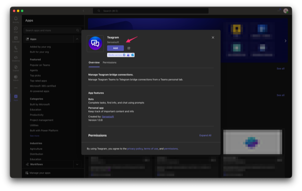Add the Teagram app
This screenshot has height=191, width=302.
[x=115, y=48]
